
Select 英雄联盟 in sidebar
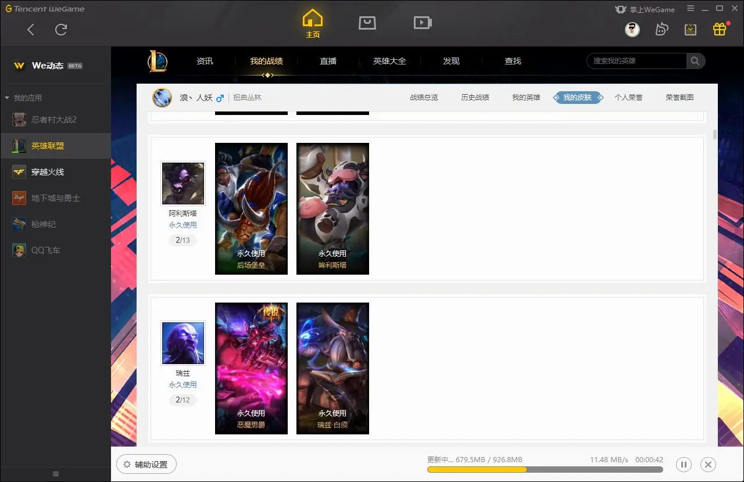coord(55,146)
